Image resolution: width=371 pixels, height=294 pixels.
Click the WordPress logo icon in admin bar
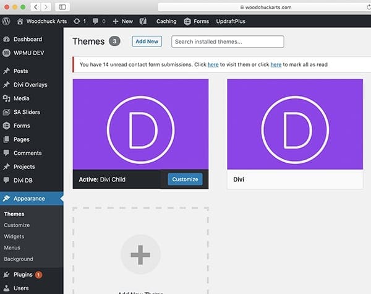(x=6, y=21)
